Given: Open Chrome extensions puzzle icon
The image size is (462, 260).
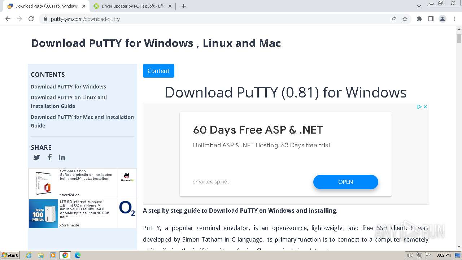Looking at the screenshot, I should [419, 19].
